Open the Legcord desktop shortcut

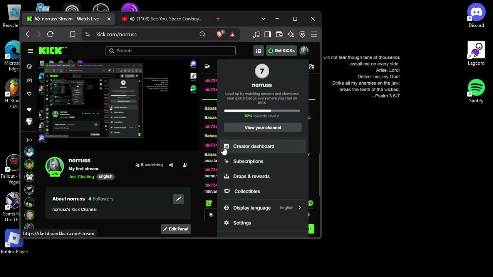pyautogui.click(x=476, y=53)
